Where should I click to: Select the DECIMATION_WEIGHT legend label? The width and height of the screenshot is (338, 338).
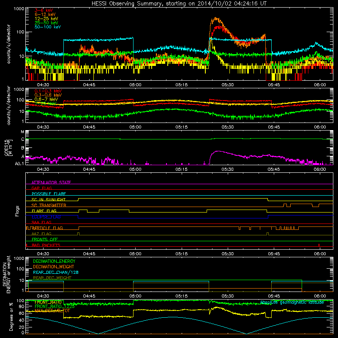point(54,267)
